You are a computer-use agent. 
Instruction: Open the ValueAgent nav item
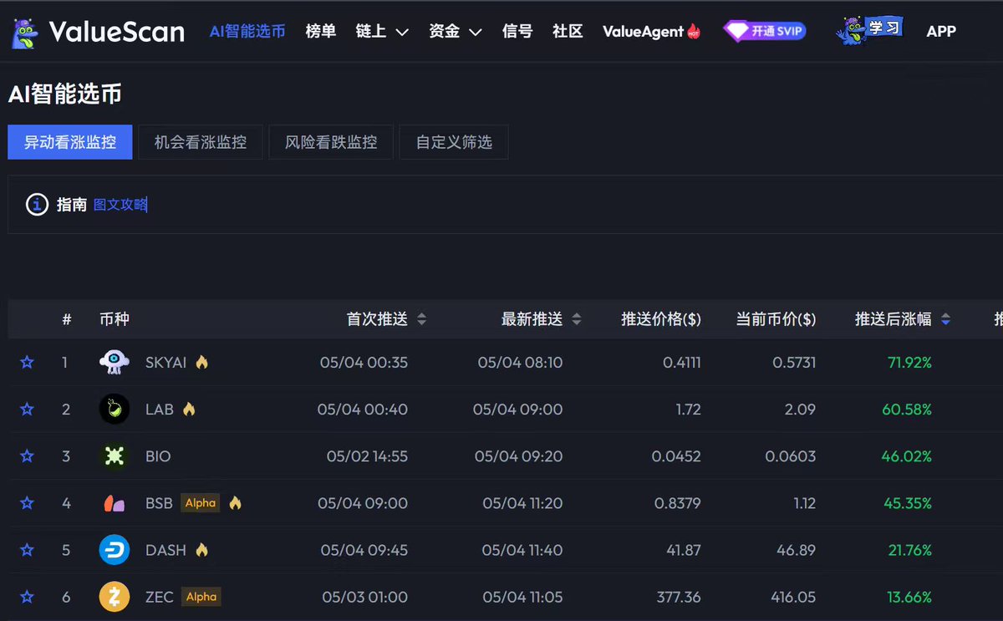click(x=651, y=32)
